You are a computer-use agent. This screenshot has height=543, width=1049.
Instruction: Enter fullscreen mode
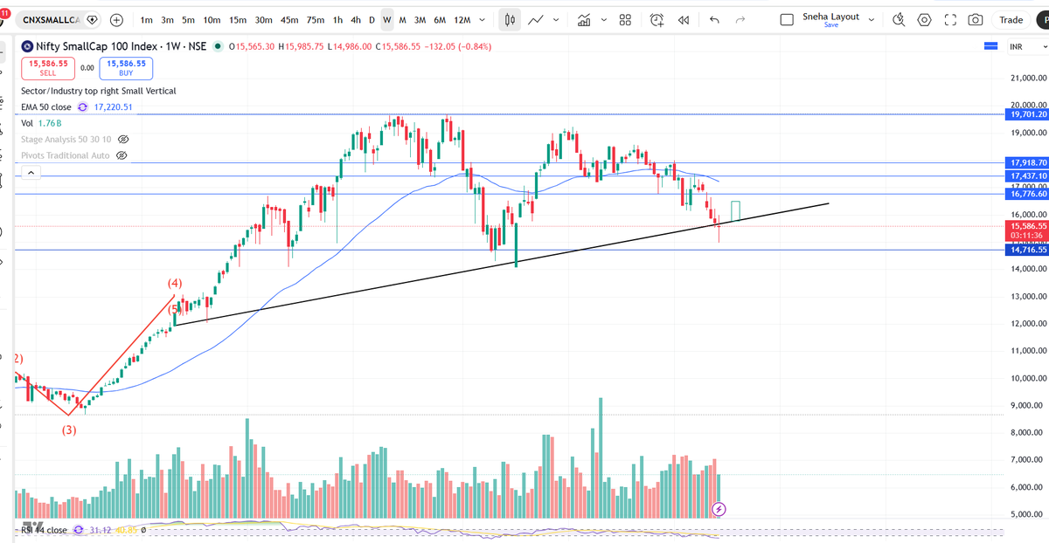[950, 18]
